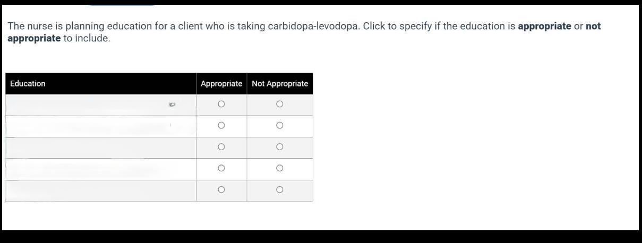Click the blue tab edge at the top
642x243 pixels.
coord(122,4)
